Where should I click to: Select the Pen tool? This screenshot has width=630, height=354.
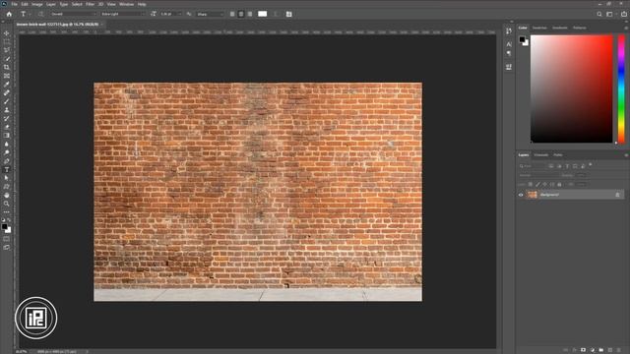[x=7, y=161]
